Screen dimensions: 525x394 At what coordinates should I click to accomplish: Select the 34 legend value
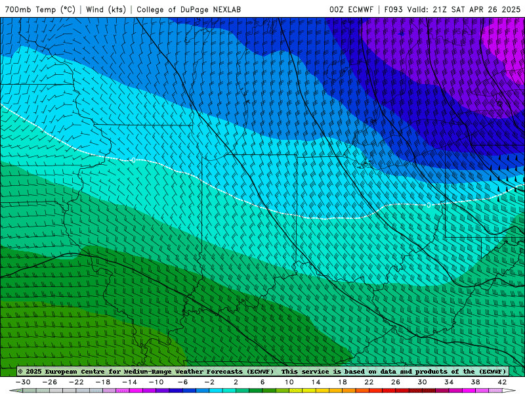449,382
